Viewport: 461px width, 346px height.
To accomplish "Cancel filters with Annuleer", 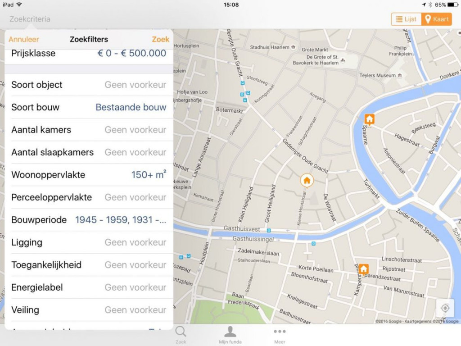I will click(24, 39).
